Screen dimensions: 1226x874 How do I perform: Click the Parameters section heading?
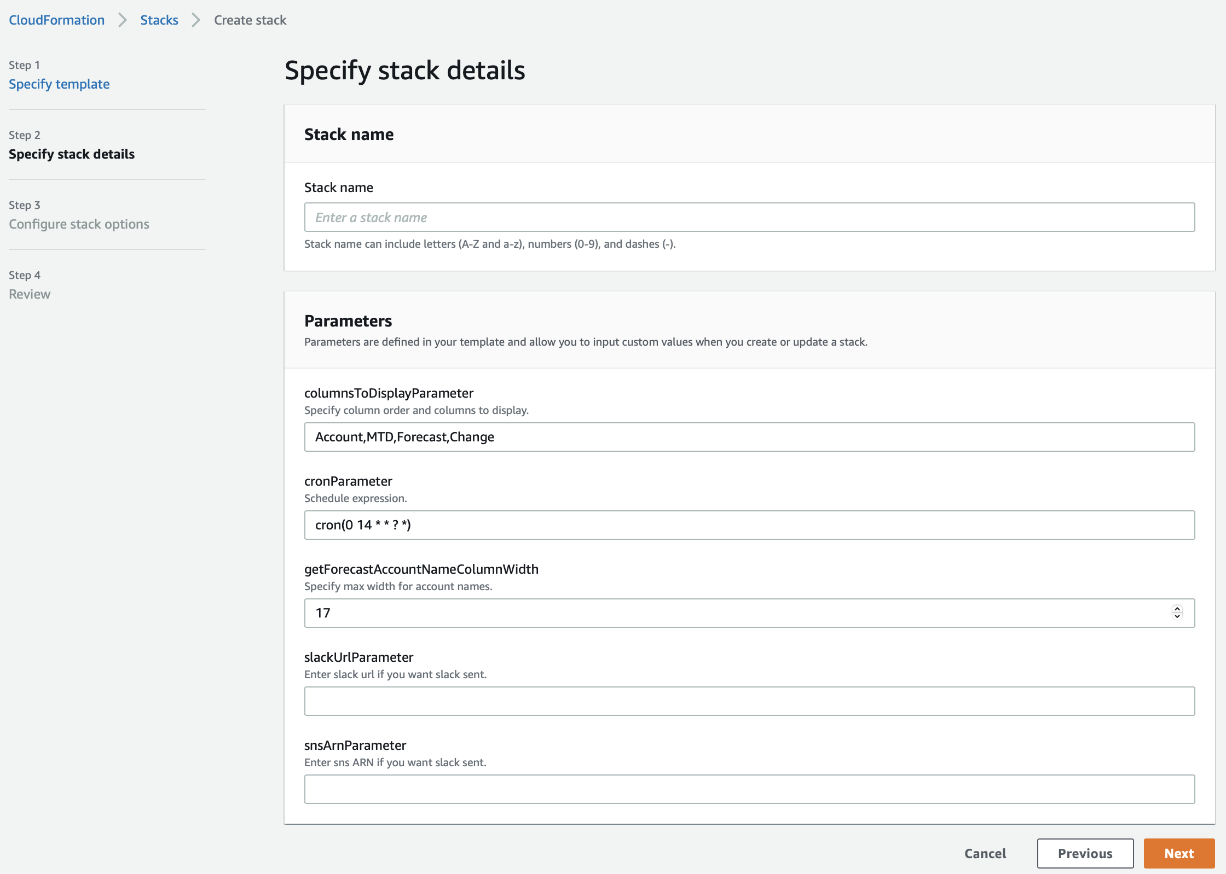coord(348,321)
